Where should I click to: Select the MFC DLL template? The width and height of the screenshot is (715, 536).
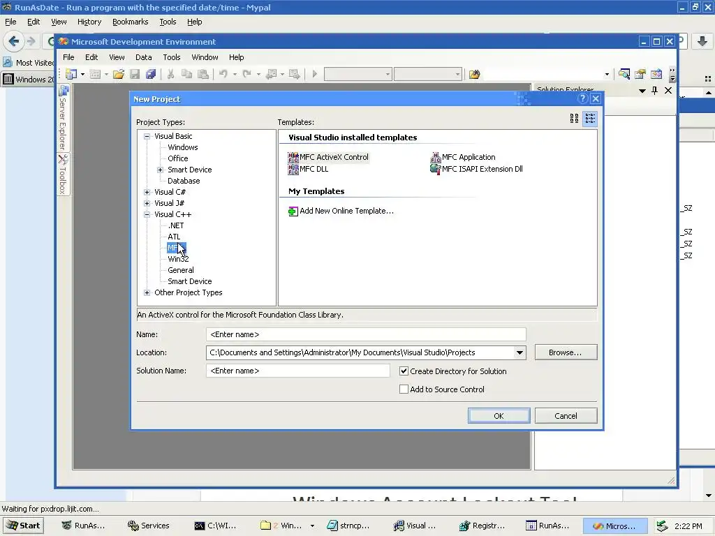(x=308, y=169)
